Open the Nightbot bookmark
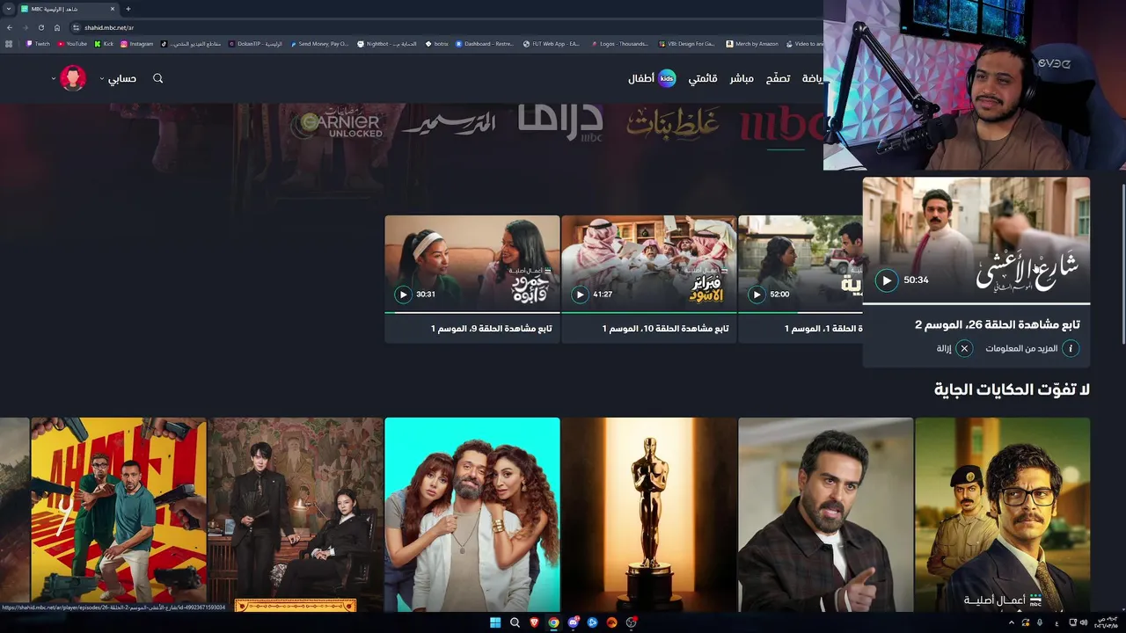Screen dimensions: 1126x633 tap(386, 43)
